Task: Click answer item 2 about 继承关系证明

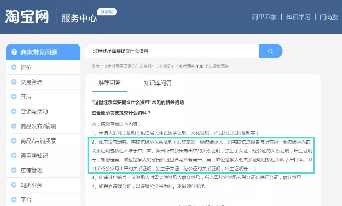Action: tap(202, 155)
